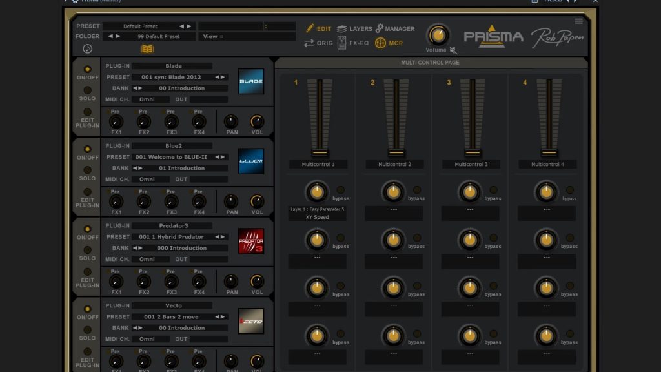Viewport: 661px width, 372px height.
Task: Open the Blade plug-in selector field
Action: tap(173, 66)
